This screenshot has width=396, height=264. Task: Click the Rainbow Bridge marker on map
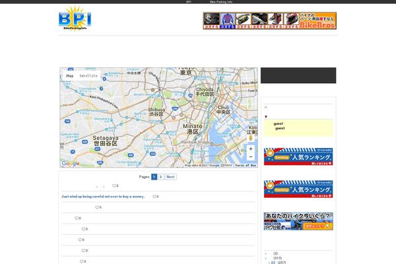pos(212,145)
